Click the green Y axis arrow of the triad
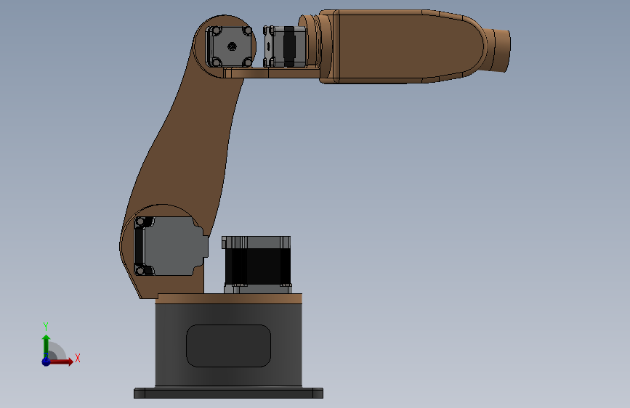The width and height of the screenshot is (630, 408). tap(46, 346)
